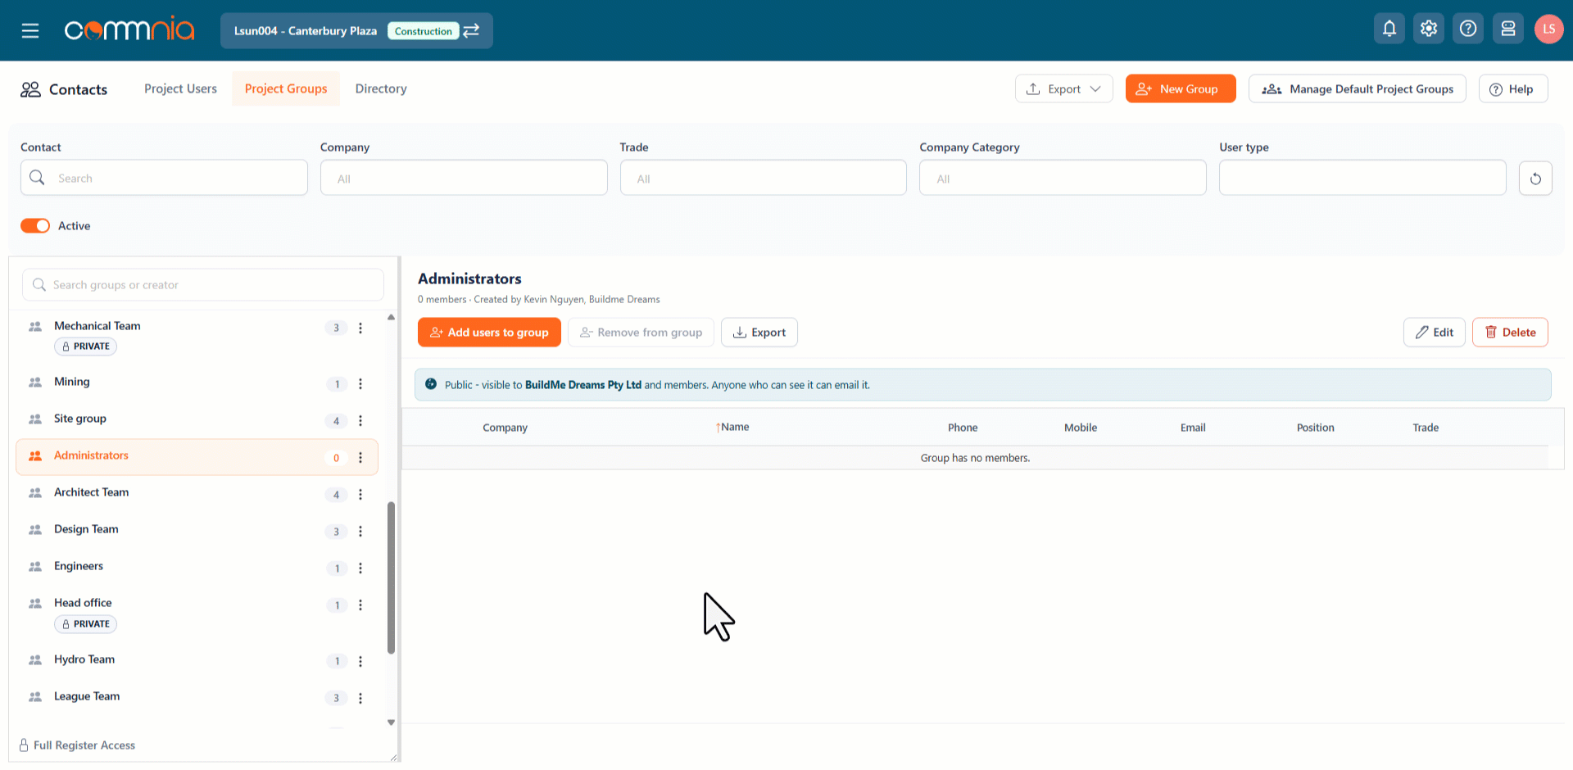The height and width of the screenshot is (770, 1573).
Task: Select the Mining group
Action: (197, 383)
